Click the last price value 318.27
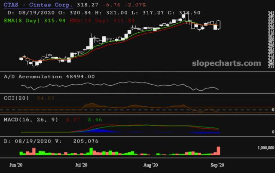This screenshot has height=173, width=275. click(x=88, y=5)
